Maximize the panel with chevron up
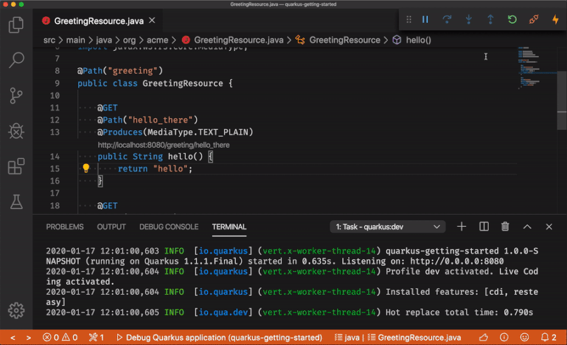The height and width of the screenshot is (345, 567). [527, 227]
